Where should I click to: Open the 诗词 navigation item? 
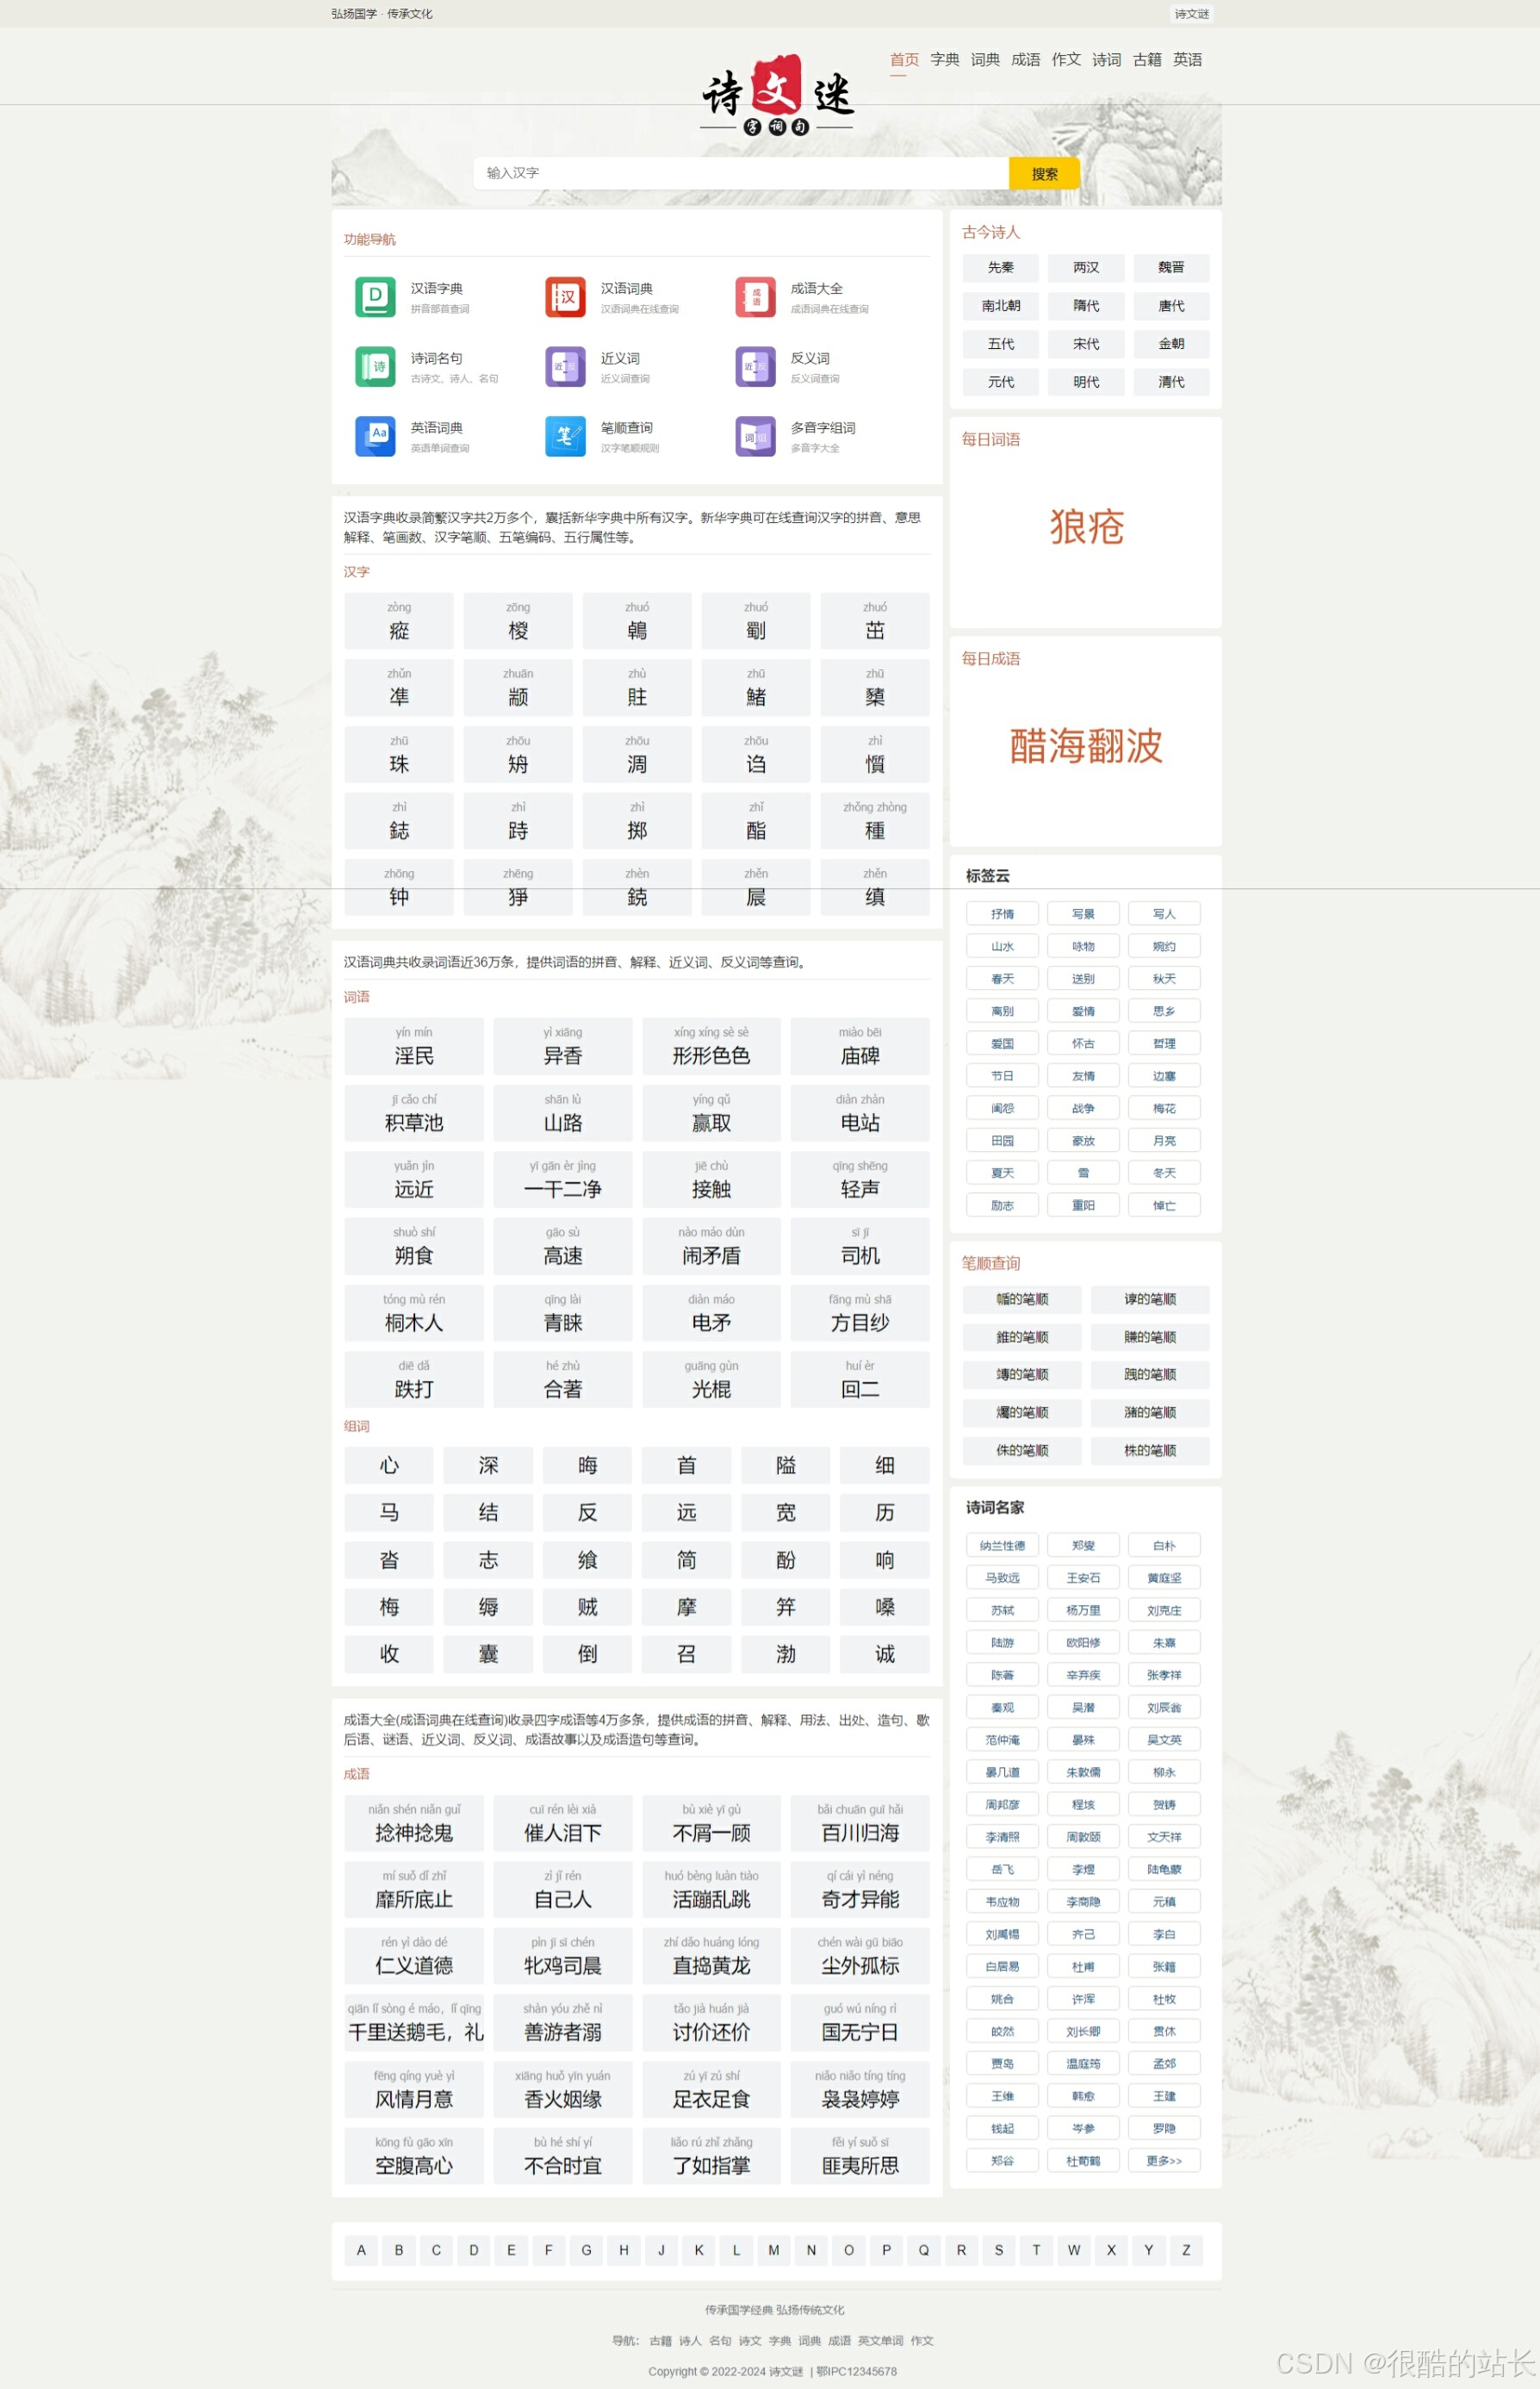click(1107, 59)
